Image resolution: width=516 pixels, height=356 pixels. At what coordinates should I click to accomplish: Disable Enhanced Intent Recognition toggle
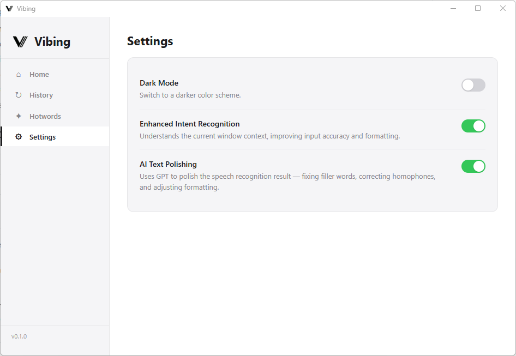coord(473,126)
